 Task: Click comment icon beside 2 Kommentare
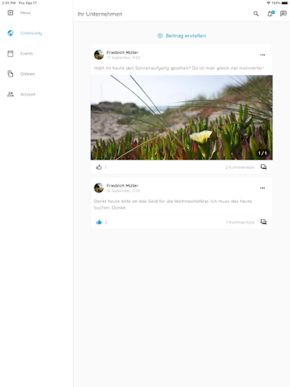(x=264, y=167)
